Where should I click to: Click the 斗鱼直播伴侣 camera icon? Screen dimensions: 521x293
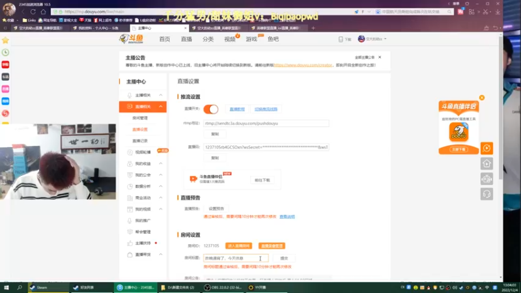[193, 178]
